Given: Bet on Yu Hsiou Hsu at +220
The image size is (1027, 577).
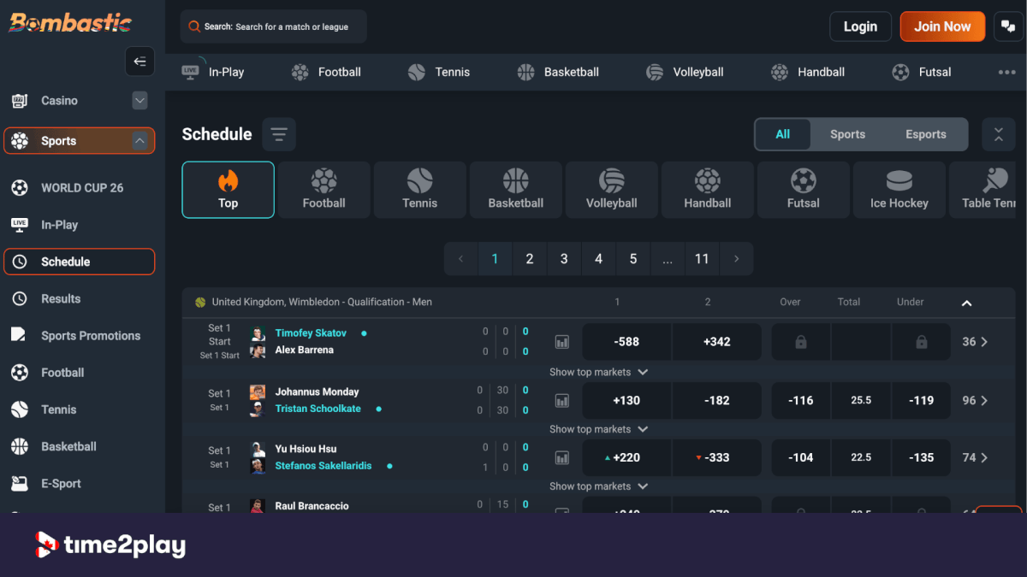Looking at the screenshot, I should pos(627,457).
